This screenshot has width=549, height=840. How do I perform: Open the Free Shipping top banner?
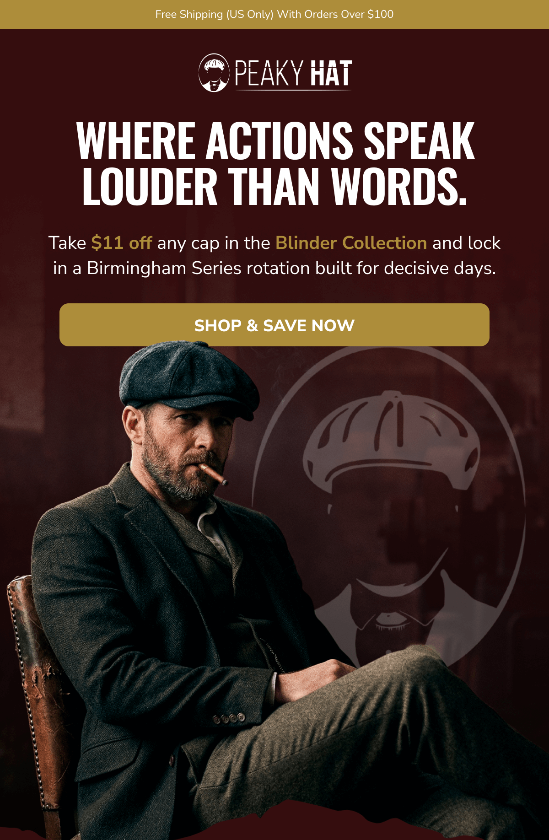click(274, 14)
